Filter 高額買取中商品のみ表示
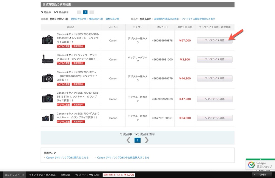 (166, 19)
